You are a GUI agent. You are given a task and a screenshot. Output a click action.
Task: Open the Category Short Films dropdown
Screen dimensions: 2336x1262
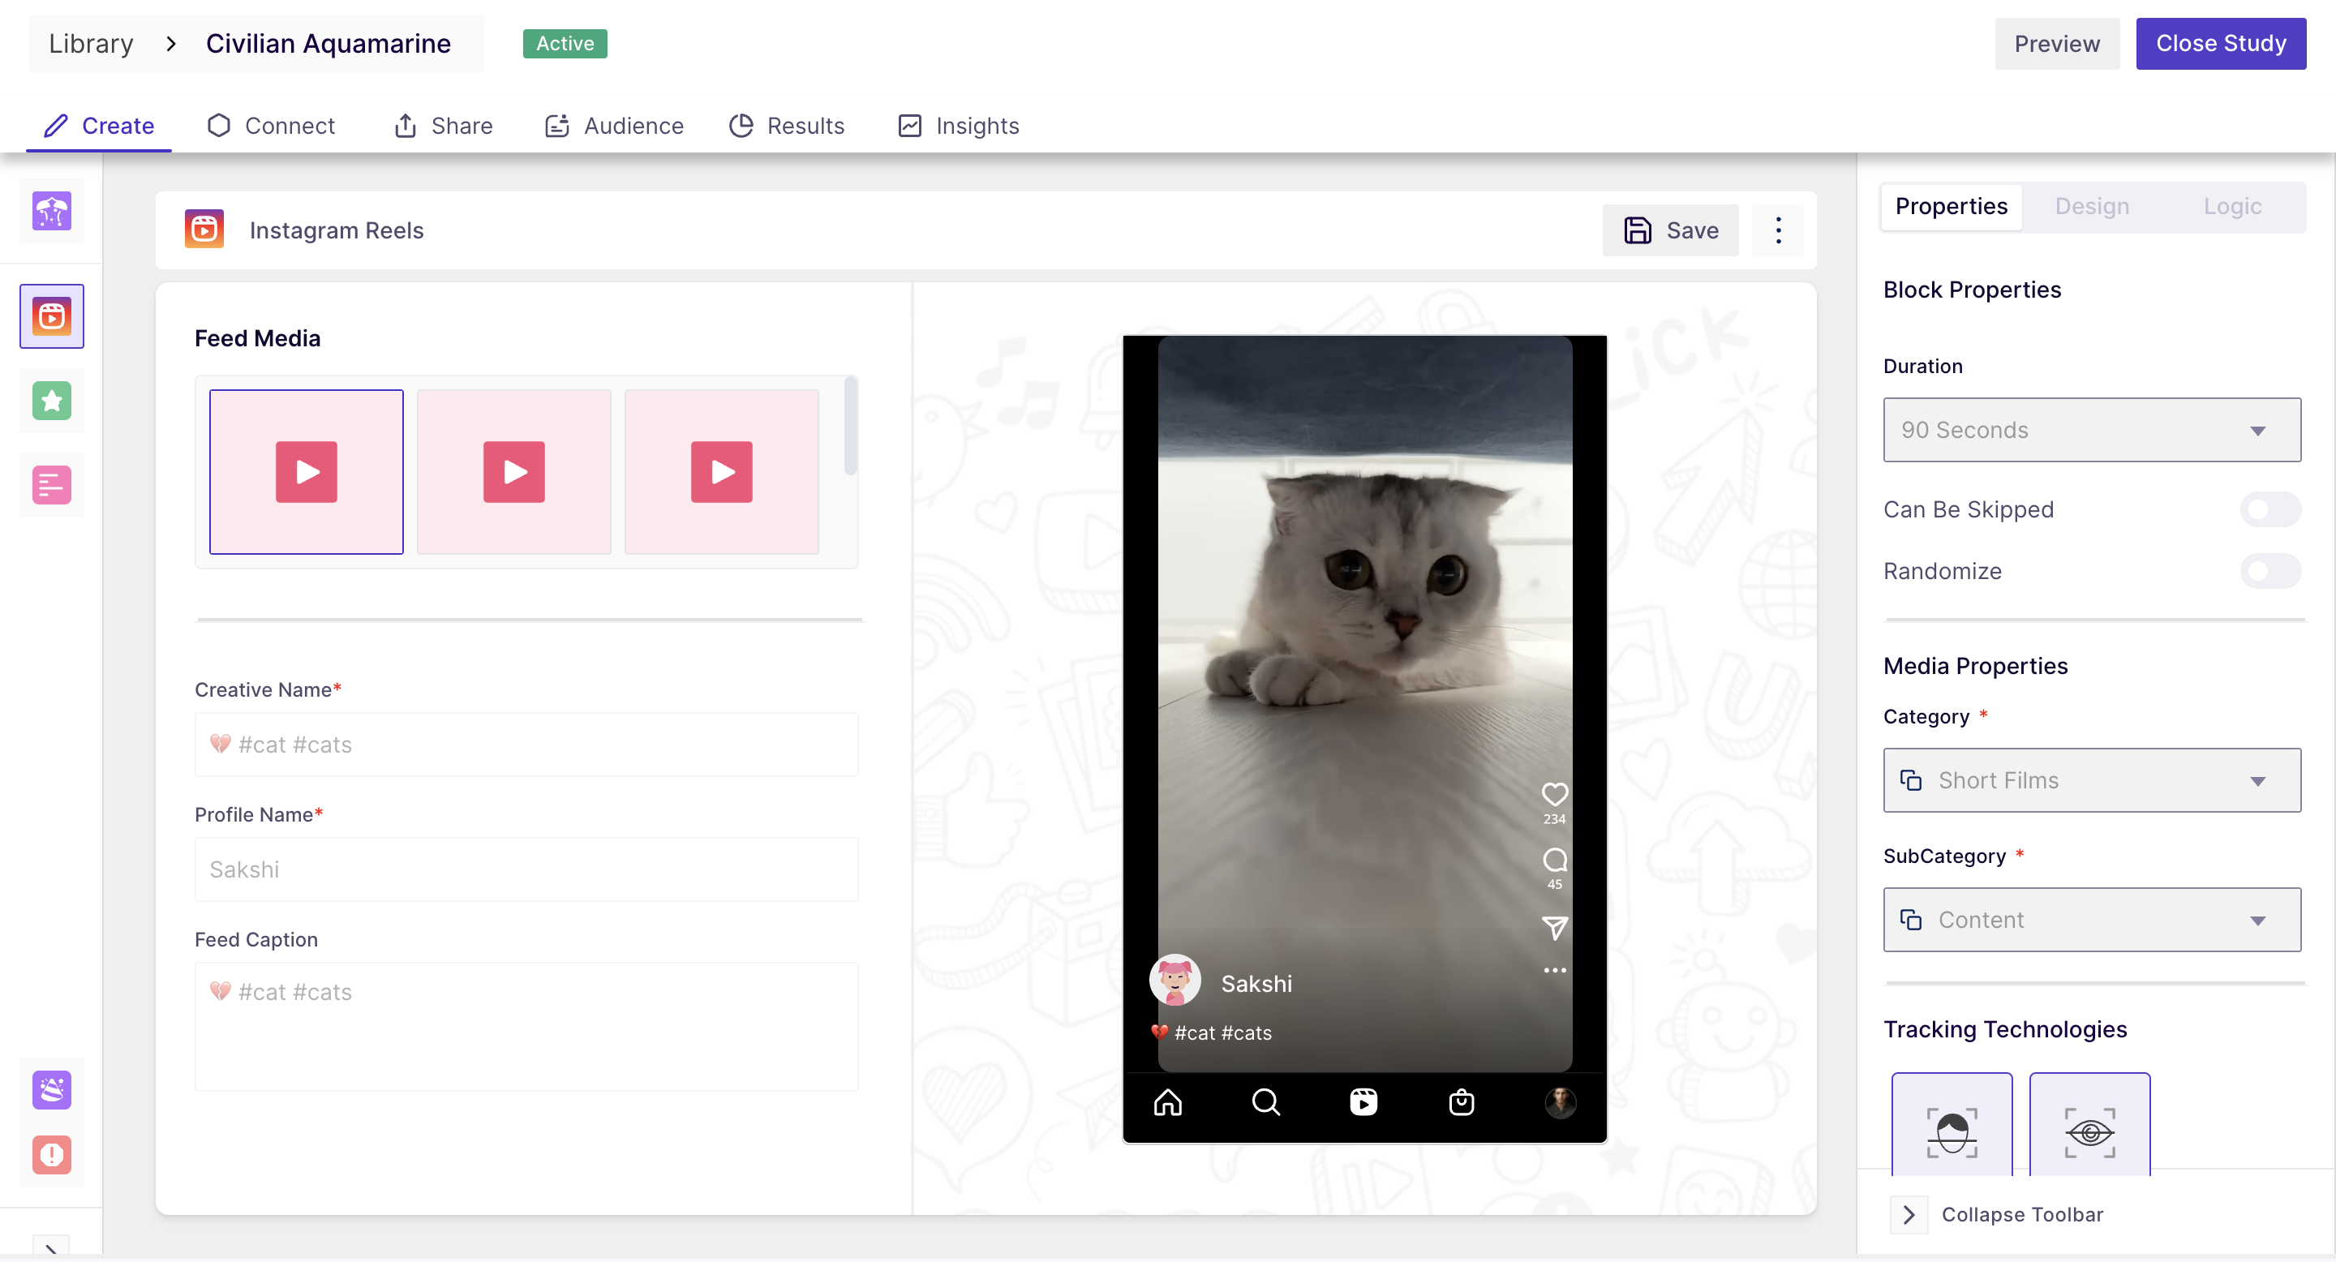click(2092, 779)
